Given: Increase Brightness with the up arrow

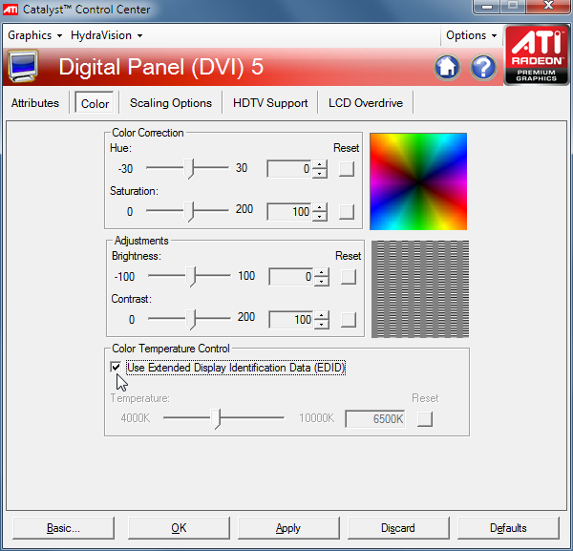Looking at the screenshot, I should [x=322, y=272].
